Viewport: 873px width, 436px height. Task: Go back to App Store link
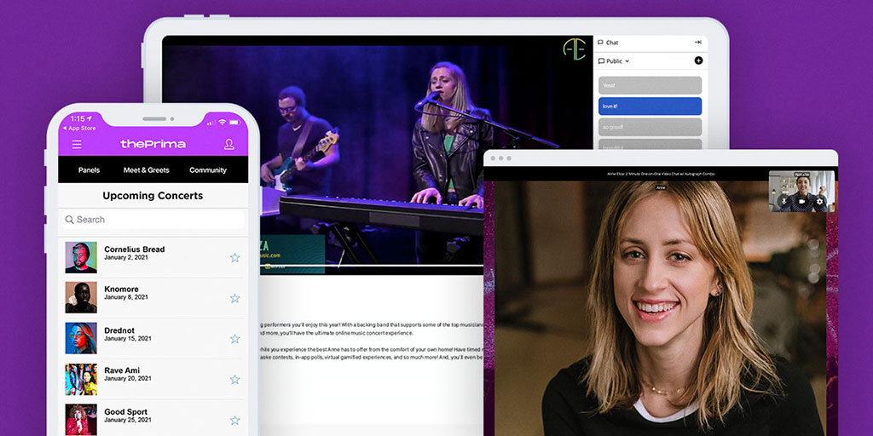[79, 129]
